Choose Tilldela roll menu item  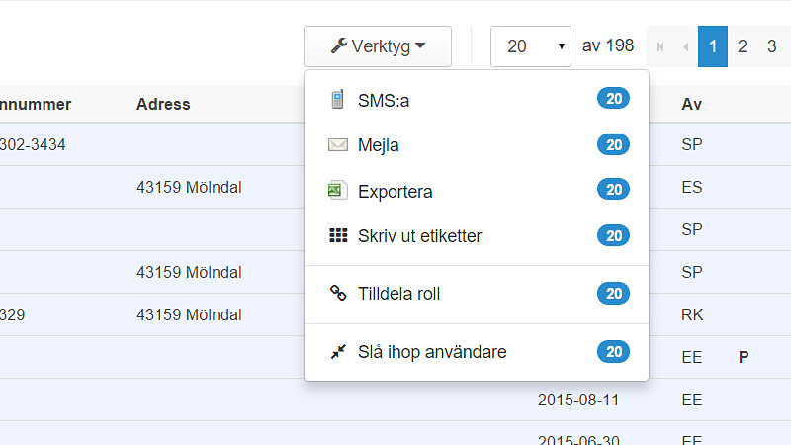(x=477, y=293)
